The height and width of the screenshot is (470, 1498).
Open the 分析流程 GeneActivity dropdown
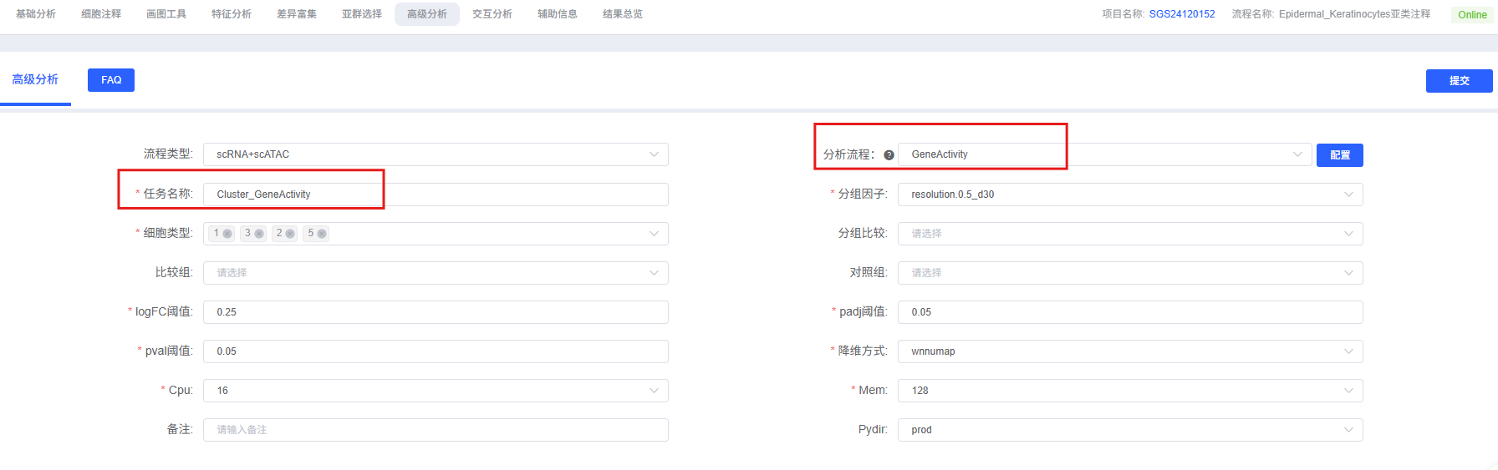coord(1102,154)
